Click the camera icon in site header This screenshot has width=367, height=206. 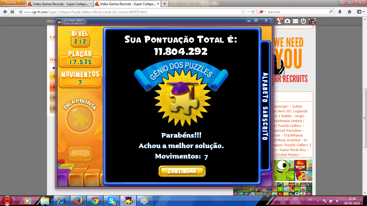click(287, 21)
